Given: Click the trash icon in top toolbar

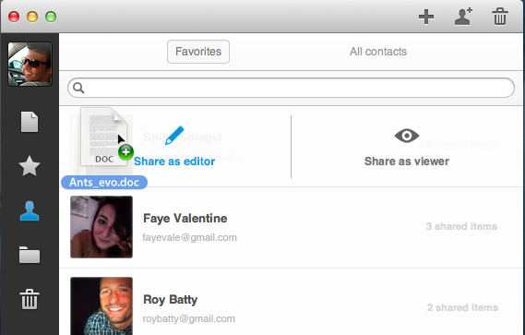Looking at the screenshot, I should tap(500, 17).
